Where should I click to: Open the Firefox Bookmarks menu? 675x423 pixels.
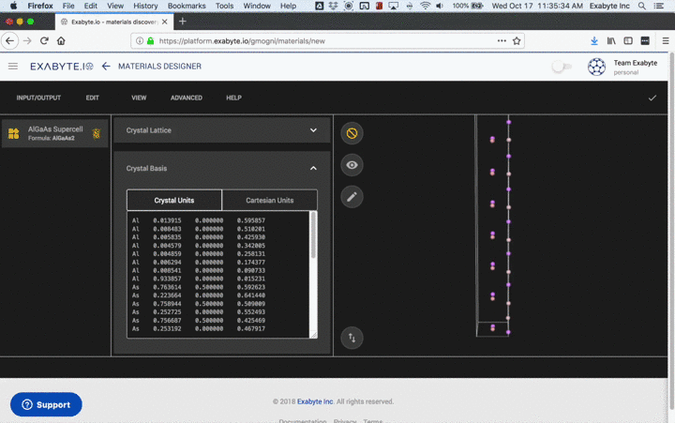187,6
